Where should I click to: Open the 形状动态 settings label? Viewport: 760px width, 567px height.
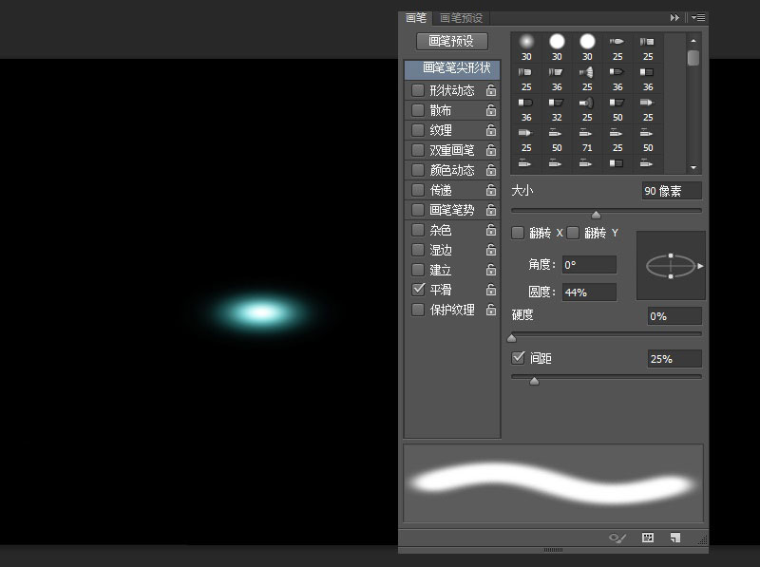(x=452, y=90)
